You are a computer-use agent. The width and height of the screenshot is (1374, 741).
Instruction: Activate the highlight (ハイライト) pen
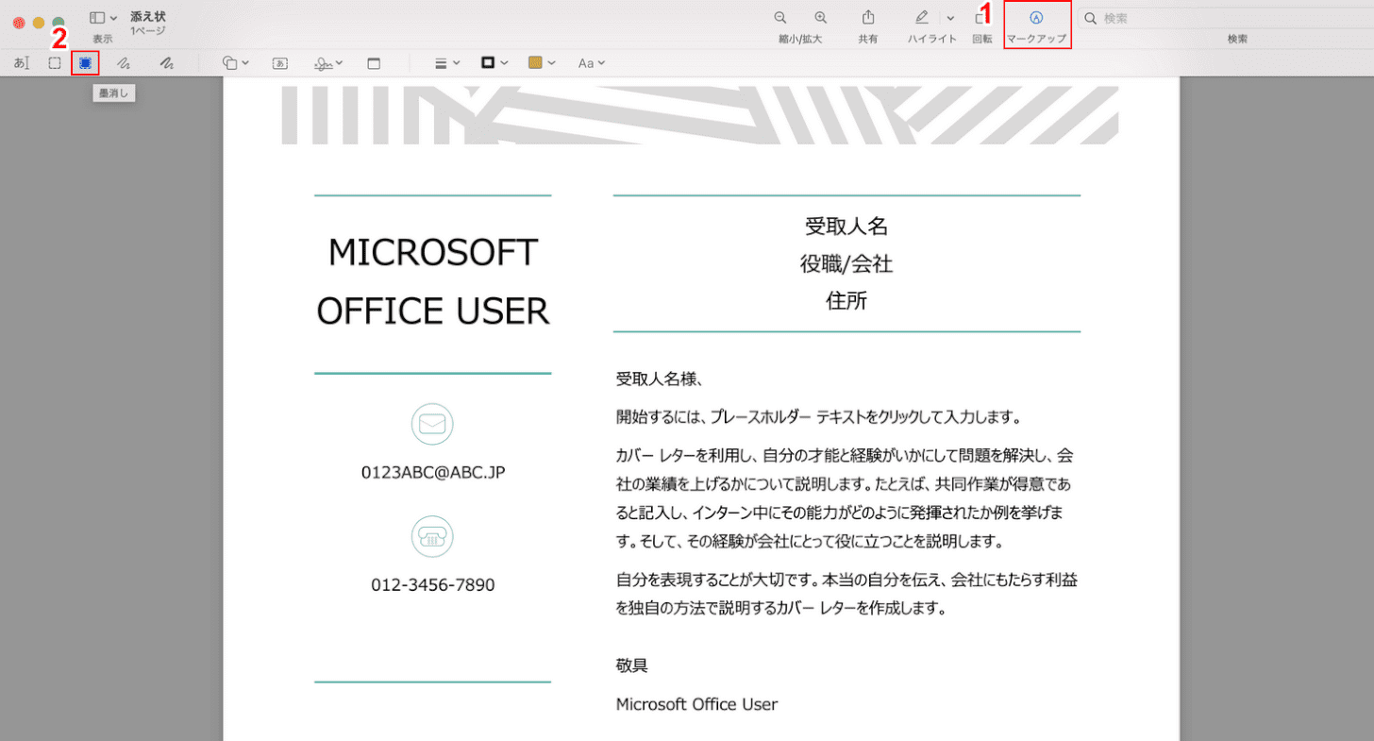click(x=922, y=18)
